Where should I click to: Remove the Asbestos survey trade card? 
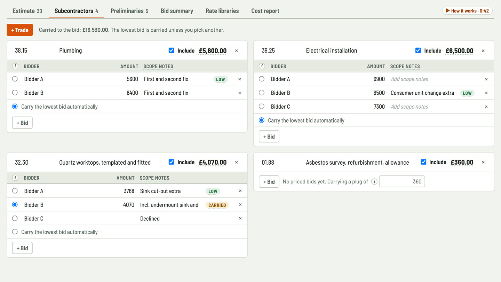click(483, 162)
